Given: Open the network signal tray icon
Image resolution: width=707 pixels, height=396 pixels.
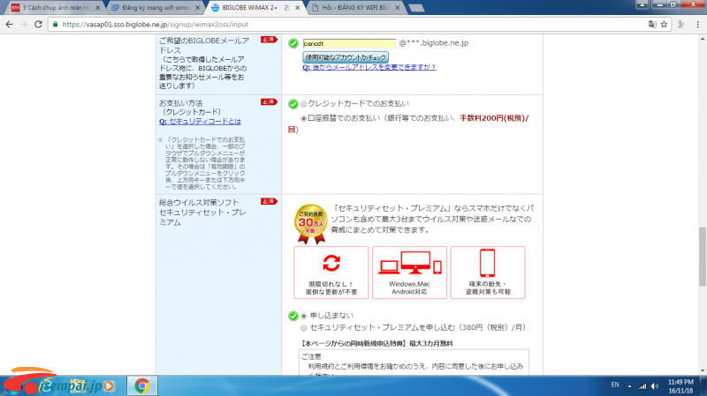Looking at the screenshot, I should tap(642, 386).
